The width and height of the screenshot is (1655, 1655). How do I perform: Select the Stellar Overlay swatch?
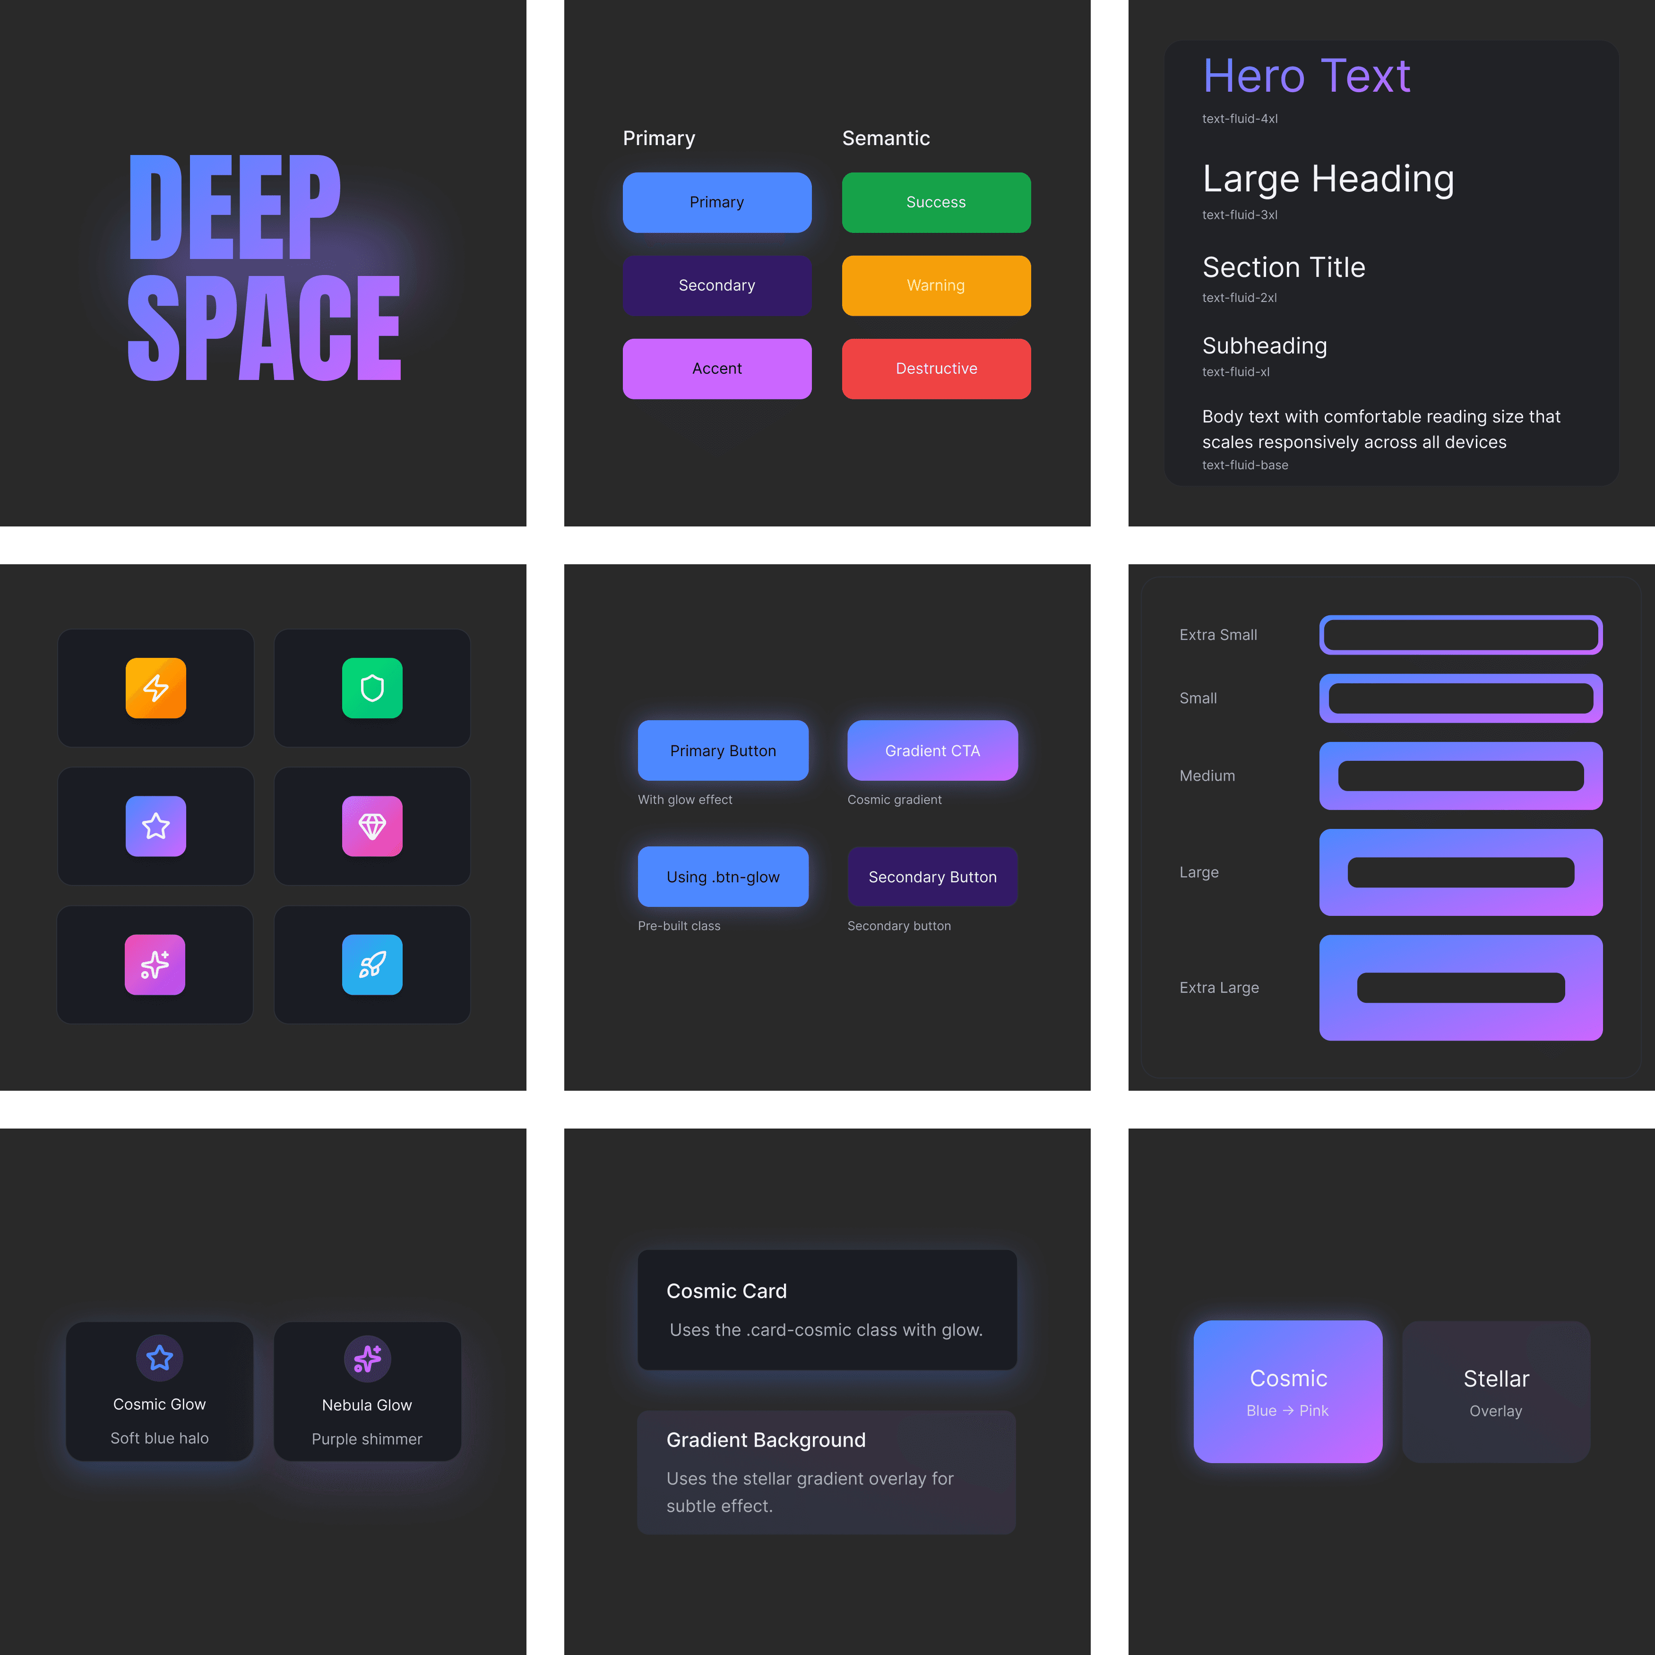tap(1495, 1391)
